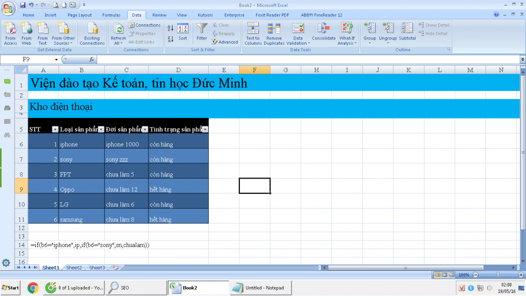The image size is (526, 296).
Task: Click the Name Box showing F9
Action: (x=26, y=60)
